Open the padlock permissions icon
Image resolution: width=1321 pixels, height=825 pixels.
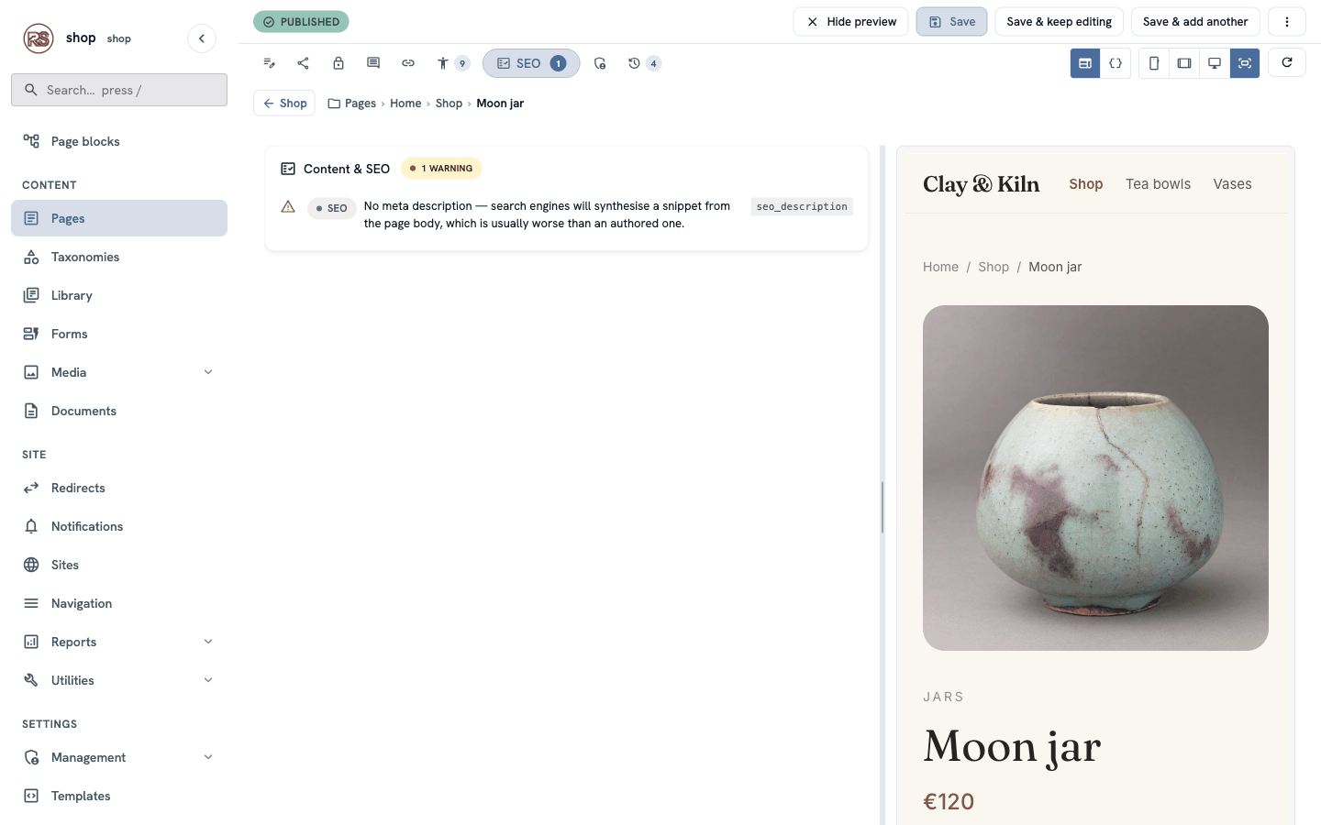pyautogui.click(x=339, y=63)
